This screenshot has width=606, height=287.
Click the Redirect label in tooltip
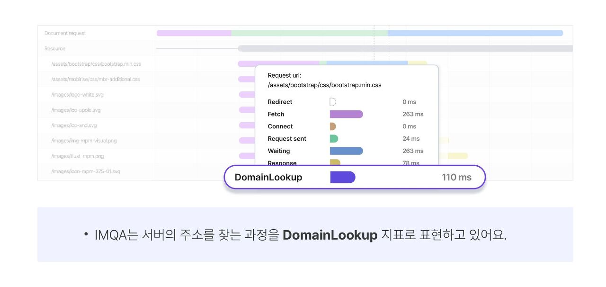[x=280, y=102]
